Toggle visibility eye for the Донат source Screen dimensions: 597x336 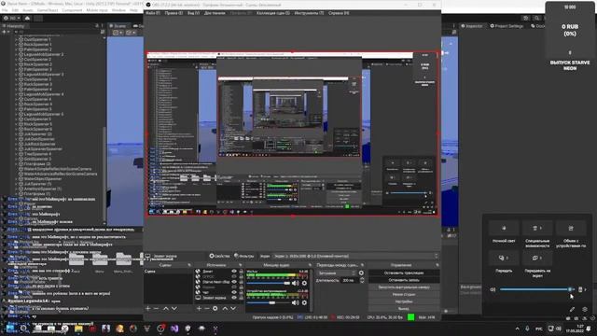[234, 272]
